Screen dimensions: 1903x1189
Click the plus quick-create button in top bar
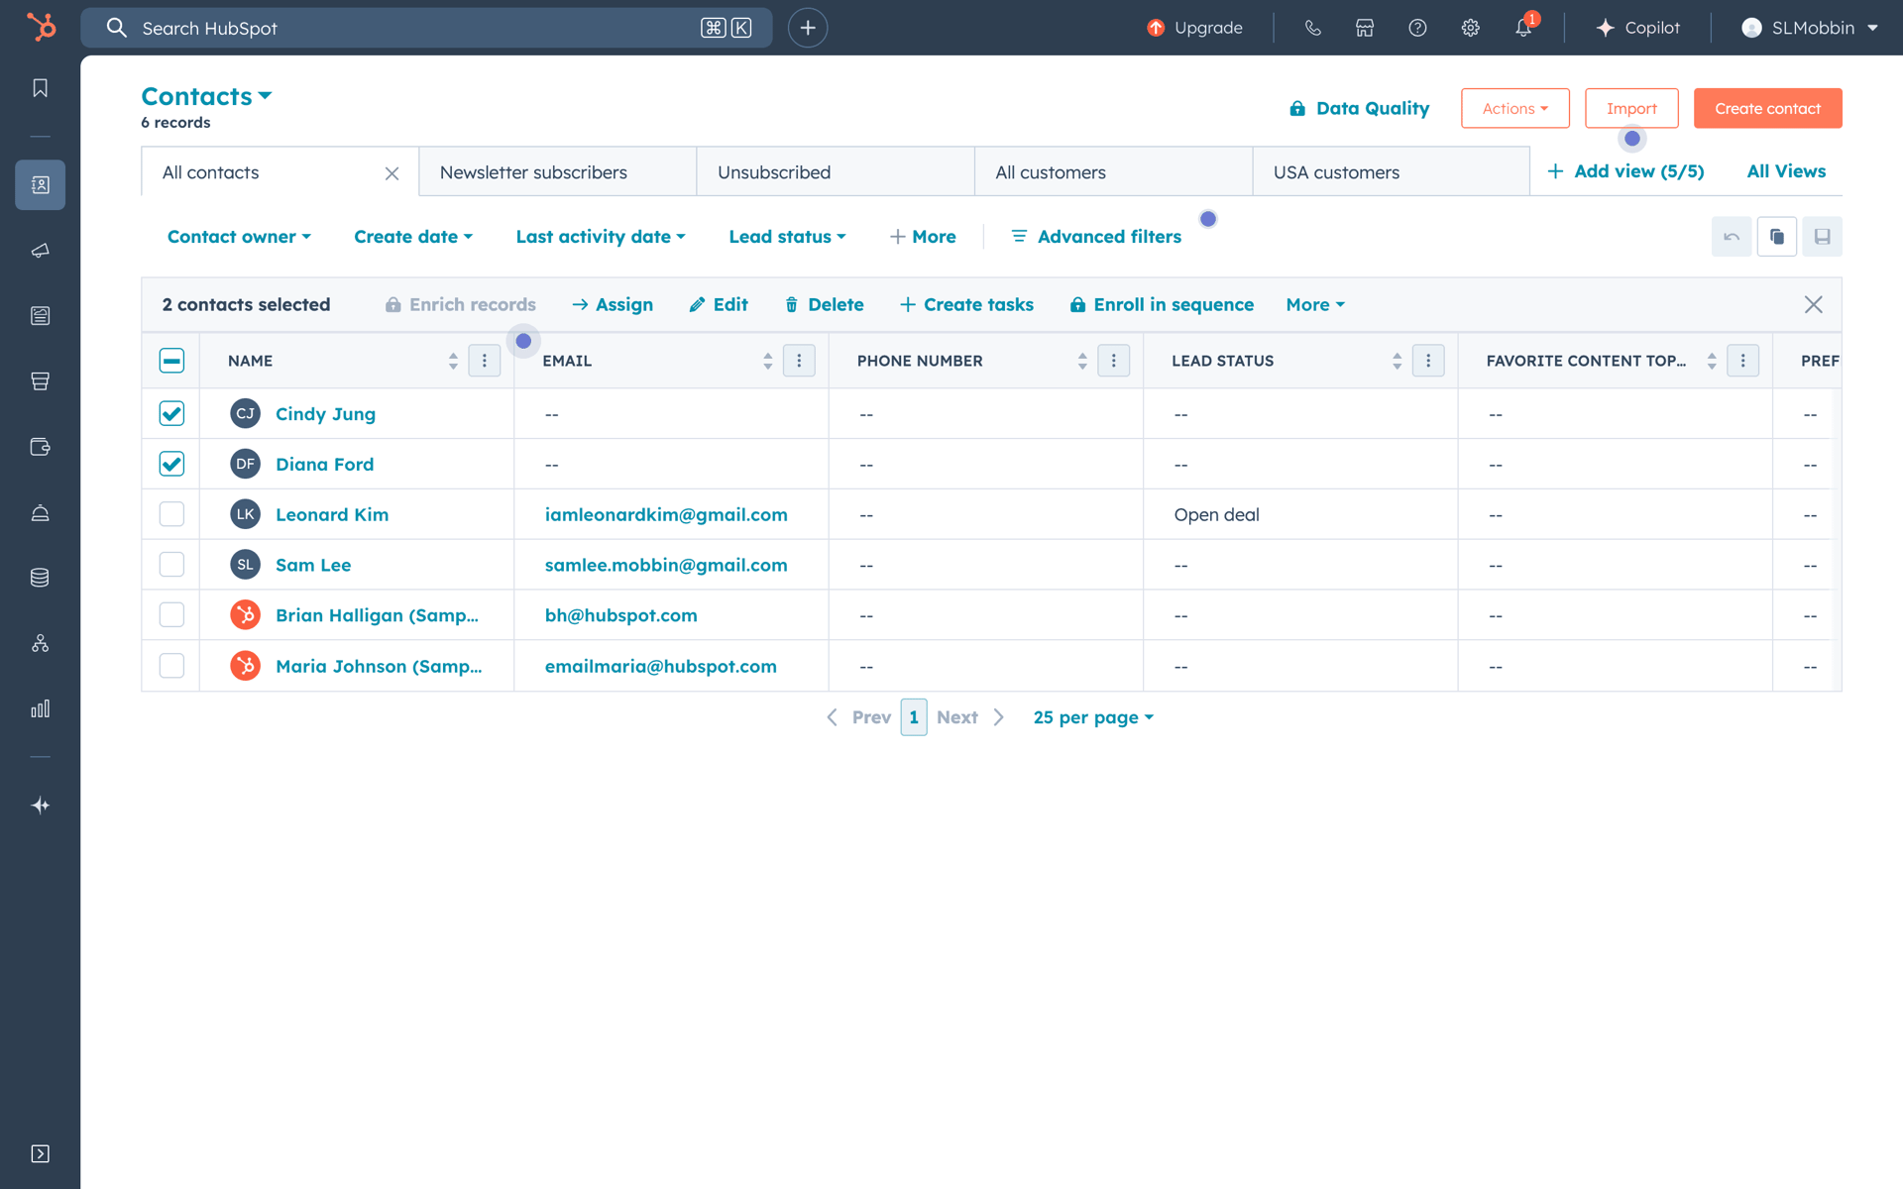[808, 28]
